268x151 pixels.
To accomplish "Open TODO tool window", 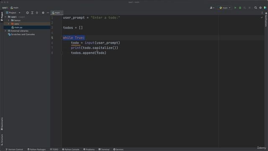I will coord(54,149).
